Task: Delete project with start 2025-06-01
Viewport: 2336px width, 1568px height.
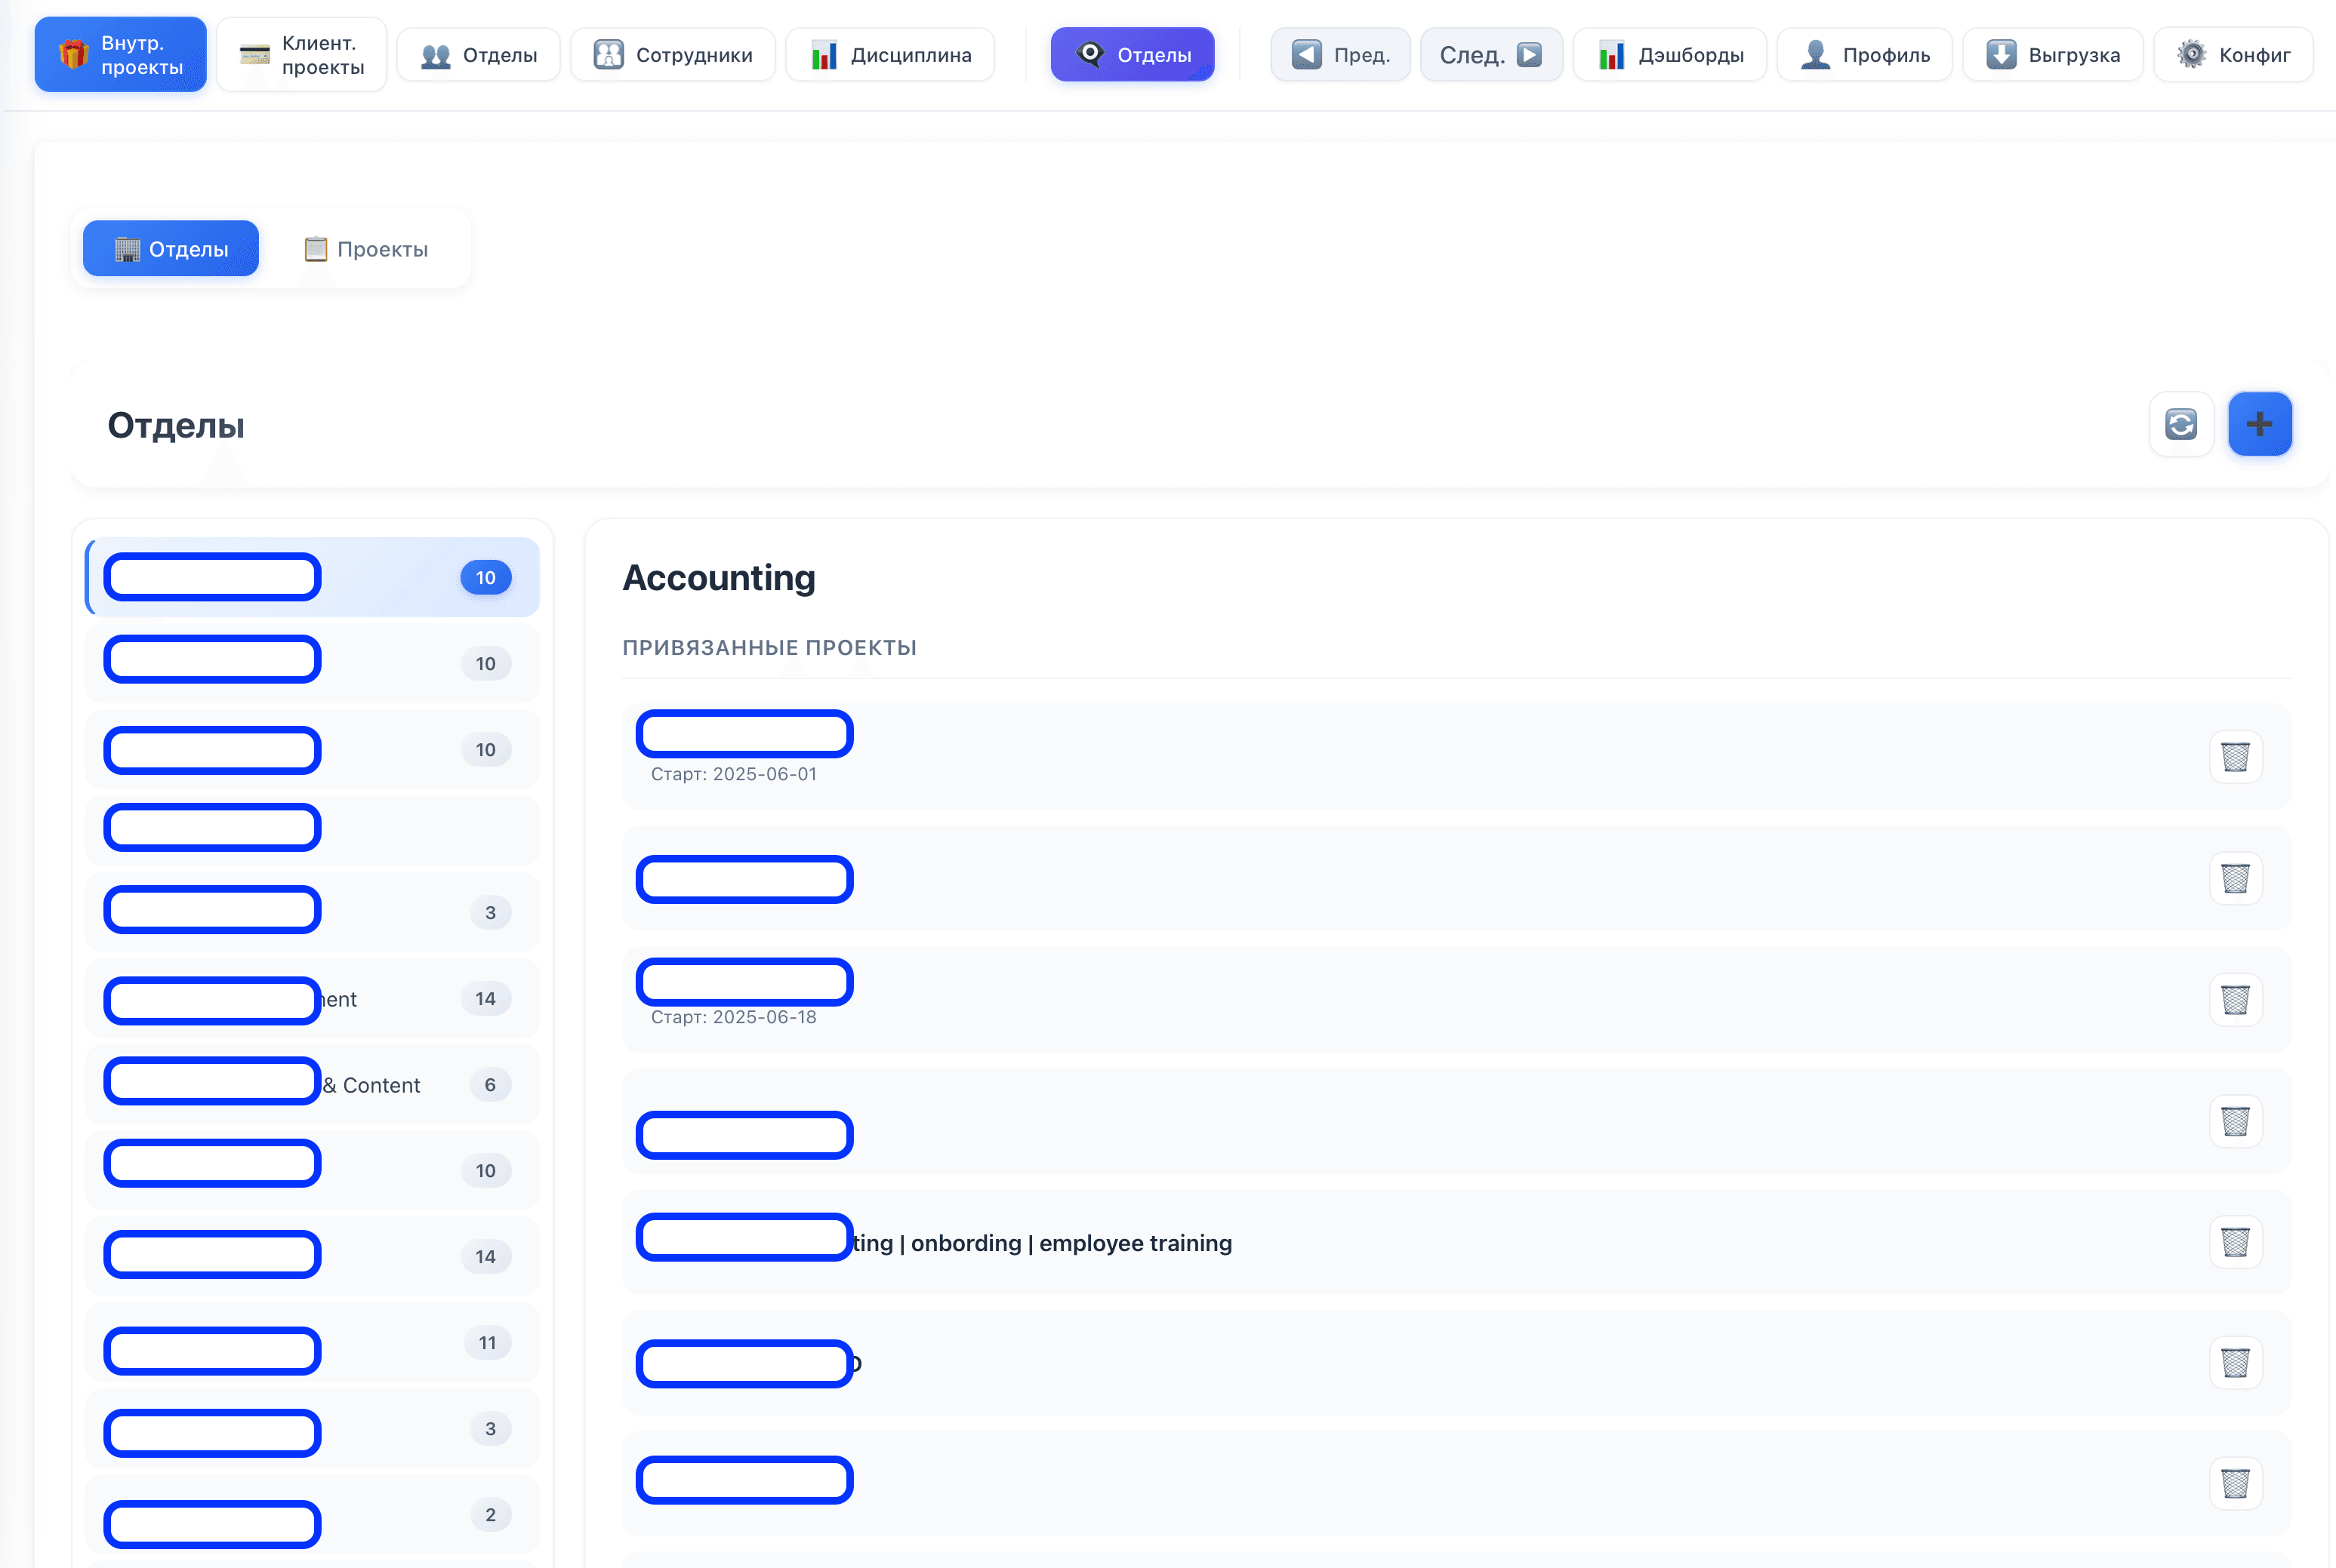Action: (x=2234, y=757)
